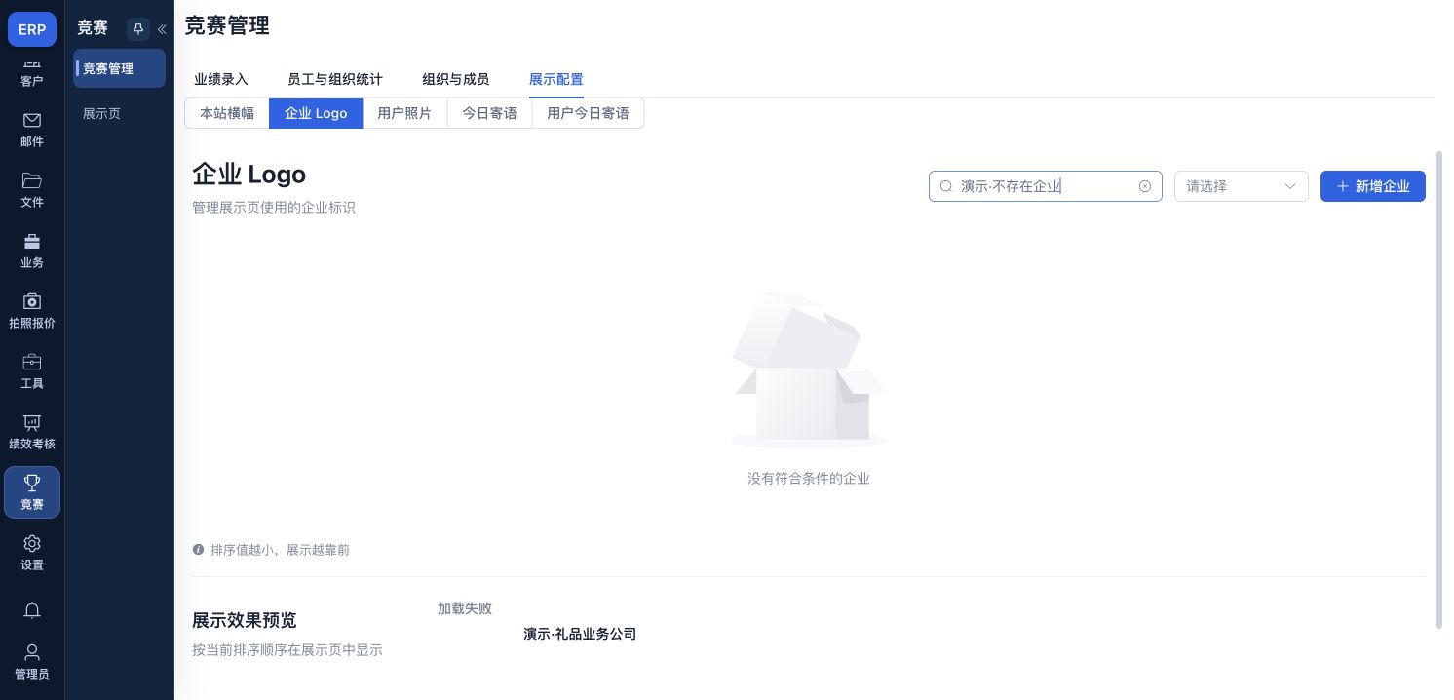Switch to the 业绩录入 tab
The height and width of the screenshot is (700, 1454).
click(221, 79)
